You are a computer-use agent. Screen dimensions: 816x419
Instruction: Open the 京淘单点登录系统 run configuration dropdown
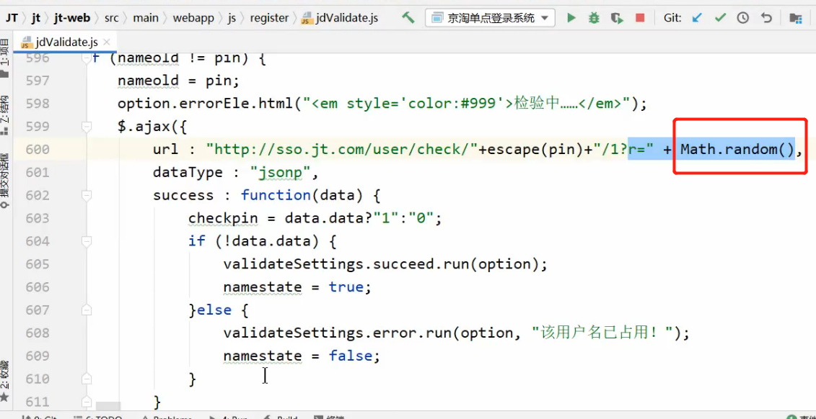[x=490, y=18]
